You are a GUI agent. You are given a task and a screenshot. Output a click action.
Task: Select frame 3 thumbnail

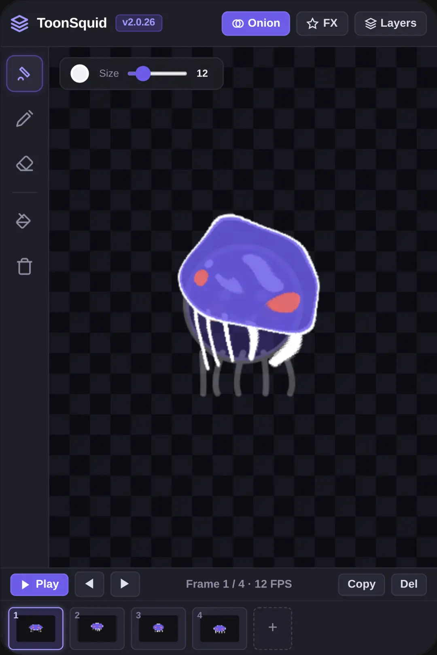(158, 628)
